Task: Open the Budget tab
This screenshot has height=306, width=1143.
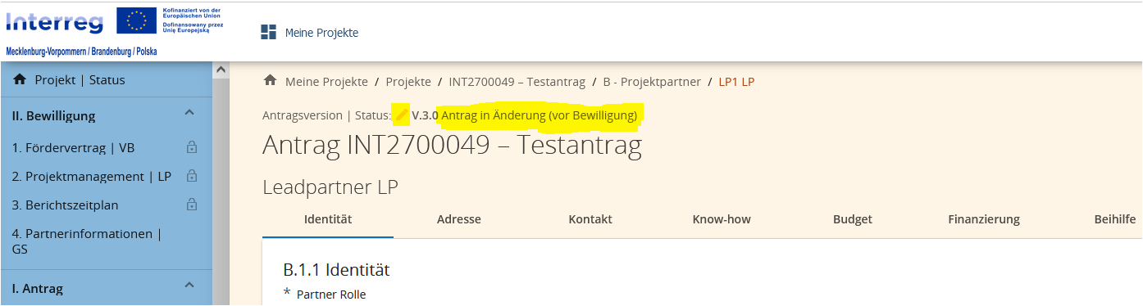Action: [853, 219]
